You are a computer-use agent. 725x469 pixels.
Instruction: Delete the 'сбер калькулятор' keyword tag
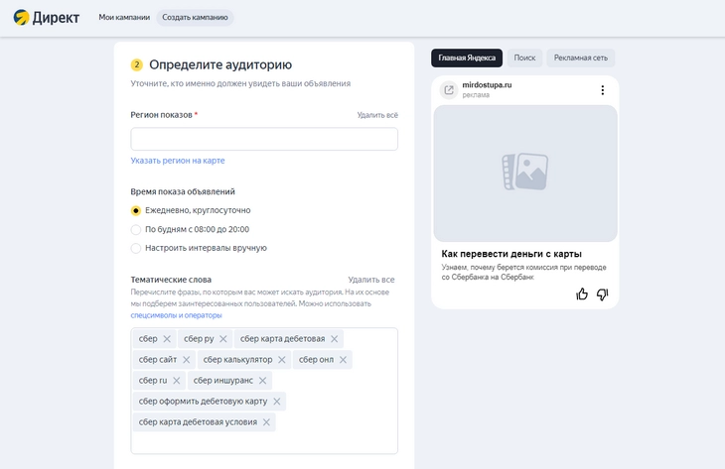point(282,360)
